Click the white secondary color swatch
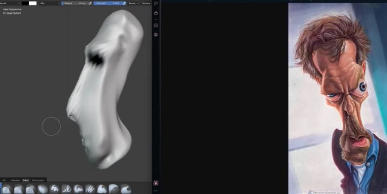 tap(33, 3)
